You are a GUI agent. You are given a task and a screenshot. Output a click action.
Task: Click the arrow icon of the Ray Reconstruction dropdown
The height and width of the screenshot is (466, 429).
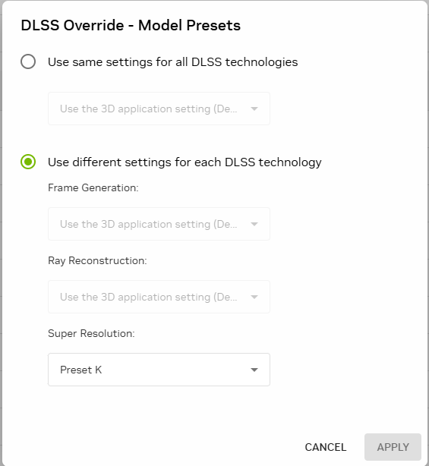[254, 297]
